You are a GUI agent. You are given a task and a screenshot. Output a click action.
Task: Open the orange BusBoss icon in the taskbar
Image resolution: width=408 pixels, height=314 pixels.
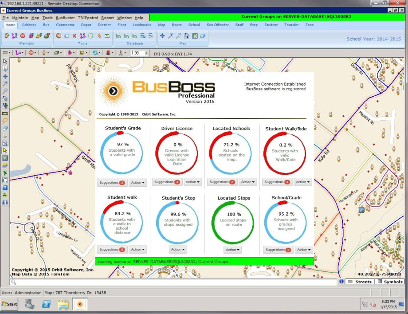coord(80,304)
